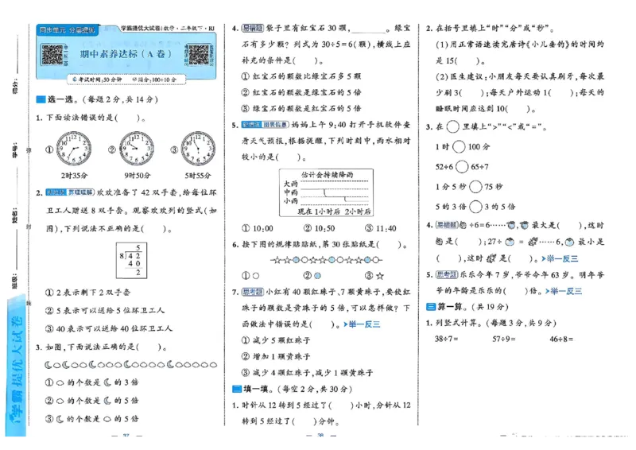Image resolution: width=636 pixels, height=450 pixels.
Task: Click the title 期中素养达标（A卷）
Action: pyautogui.click(x=126, y=54)
